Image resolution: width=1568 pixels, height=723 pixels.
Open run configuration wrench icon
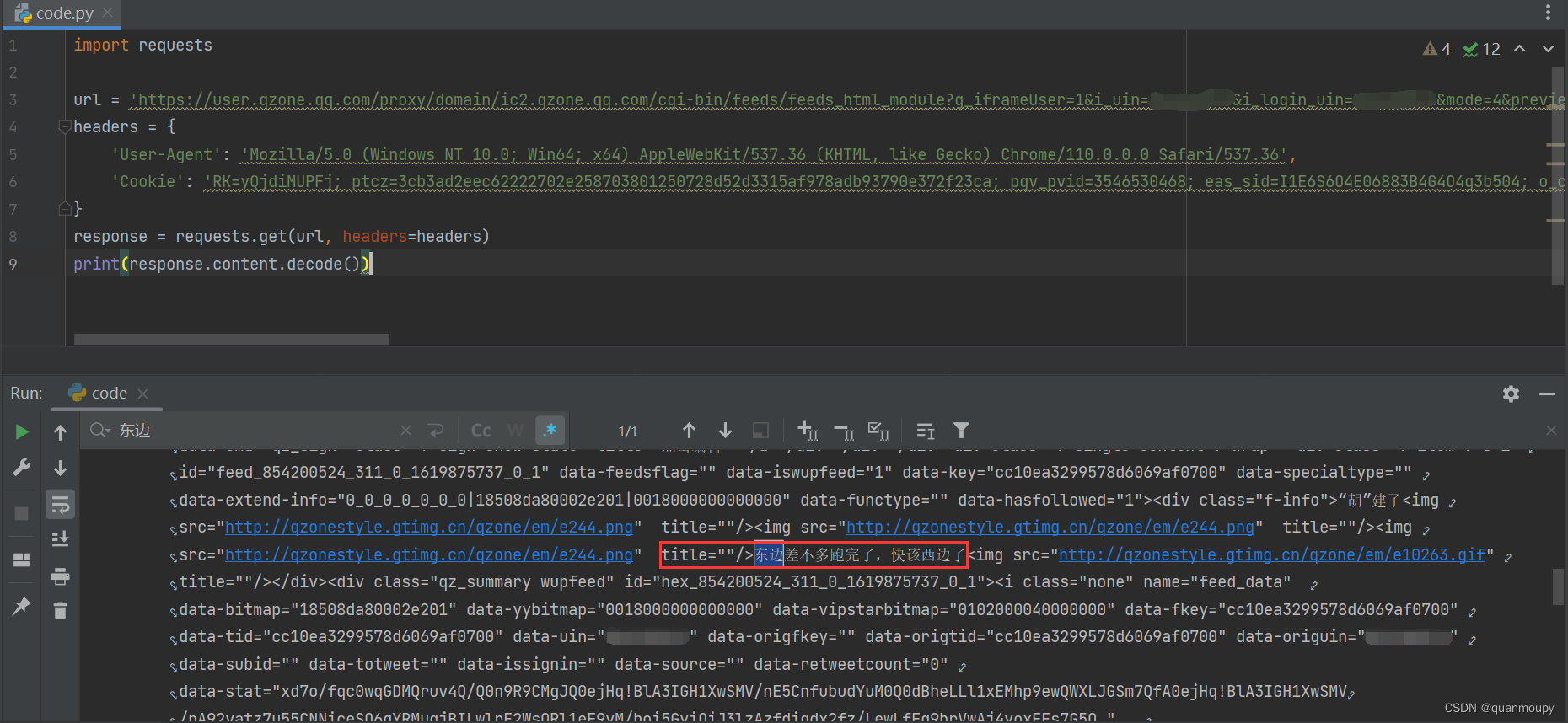22,468
